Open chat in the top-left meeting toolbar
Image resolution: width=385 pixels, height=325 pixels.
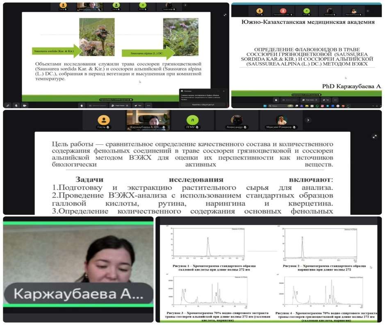(x=137, y=105)
